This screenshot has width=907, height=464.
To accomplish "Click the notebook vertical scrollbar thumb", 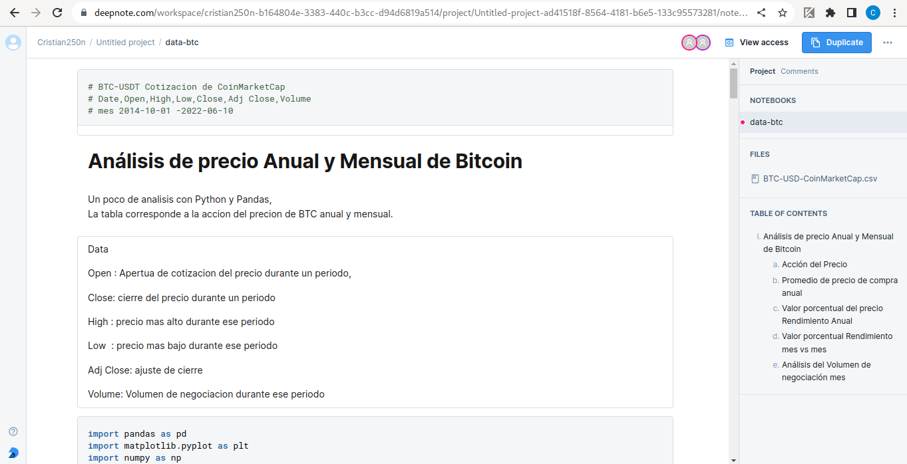I will (x=733, y=83).
